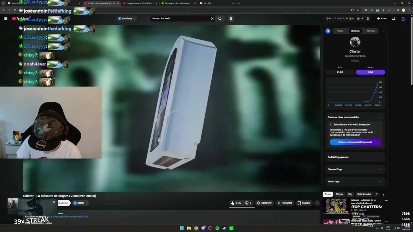This screenshot has height=232, width=413.
Task: Select the Rap filter chip
Action: (350, 194)
